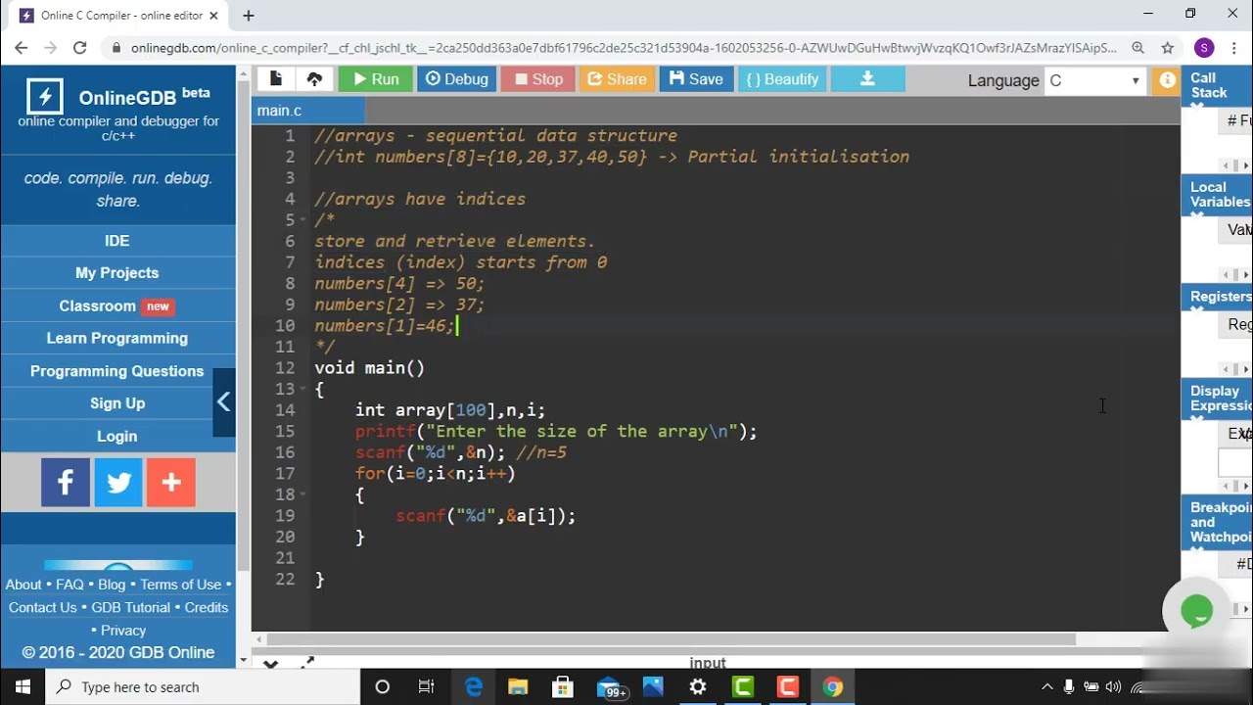Beautify the source code
This screenshot has height=705, width=1253.
coord(782,79)
